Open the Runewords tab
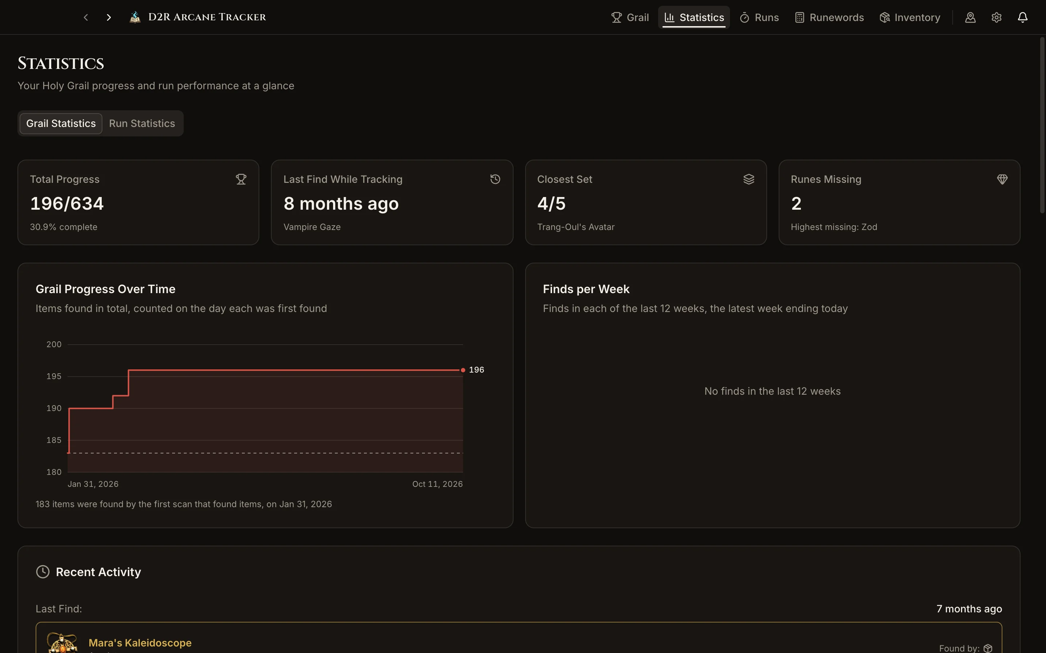 pyautogui.click(x=829, y=17)
